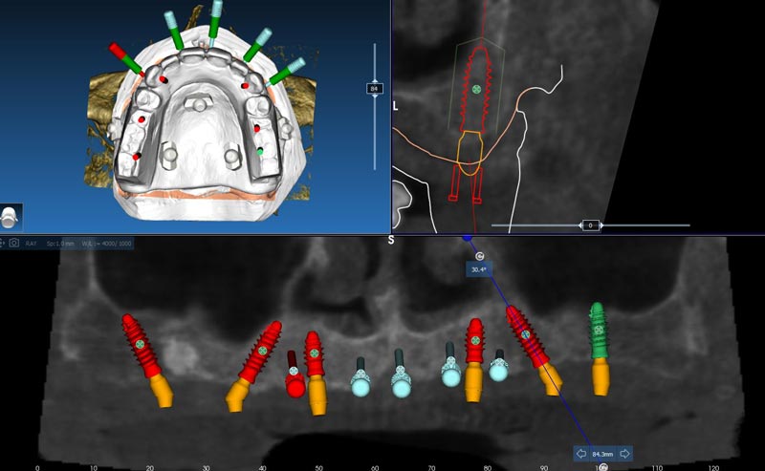Click the camera snapshot icon
This screenshot has height=471, width=765.
click(13, 244)
